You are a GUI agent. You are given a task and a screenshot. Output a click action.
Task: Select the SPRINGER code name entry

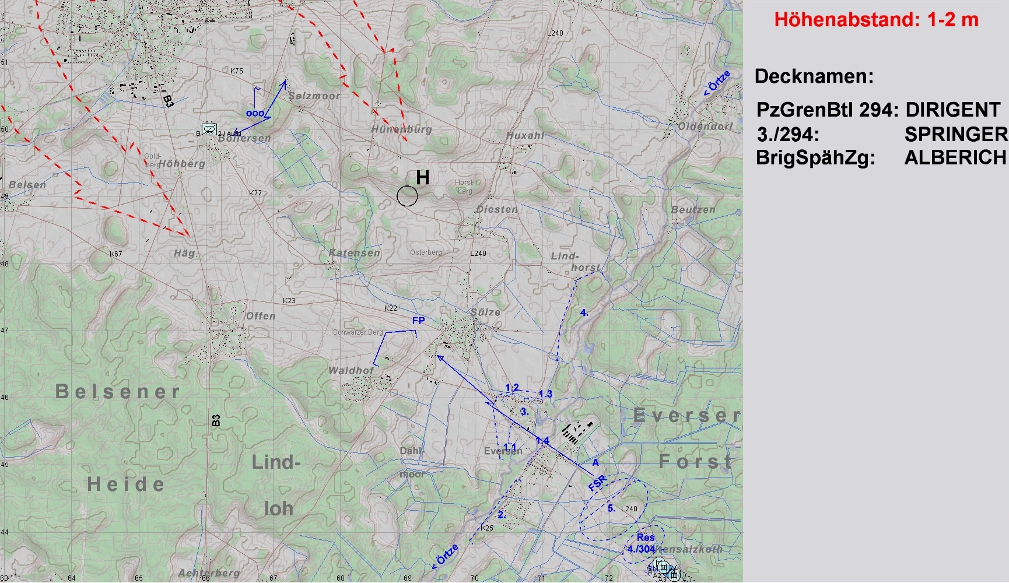point(955,135)
